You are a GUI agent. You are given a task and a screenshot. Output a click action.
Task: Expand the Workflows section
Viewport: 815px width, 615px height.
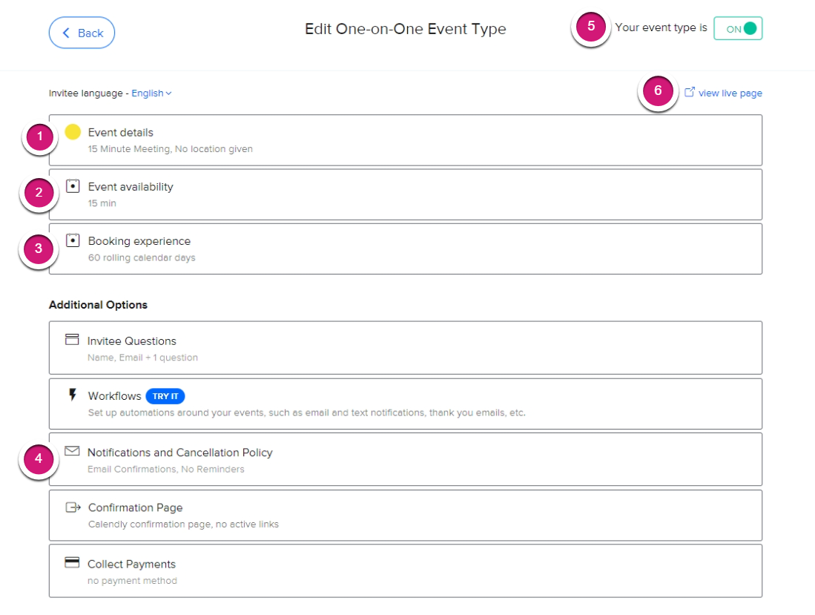(x=406, y=404)
